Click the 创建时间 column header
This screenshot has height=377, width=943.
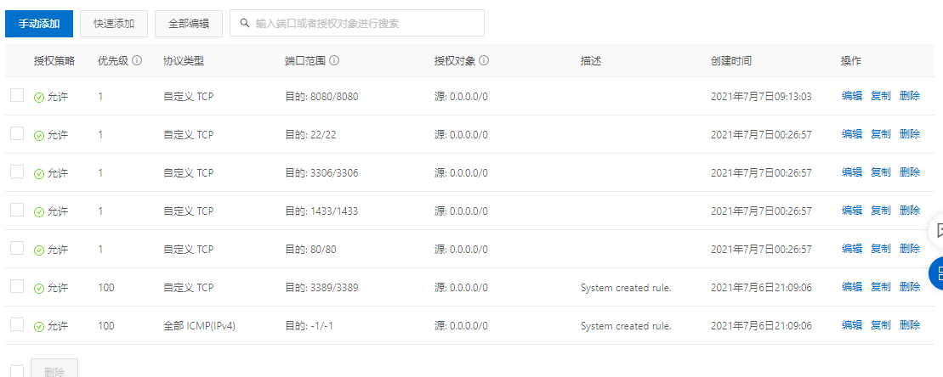(x=730, y=60)
